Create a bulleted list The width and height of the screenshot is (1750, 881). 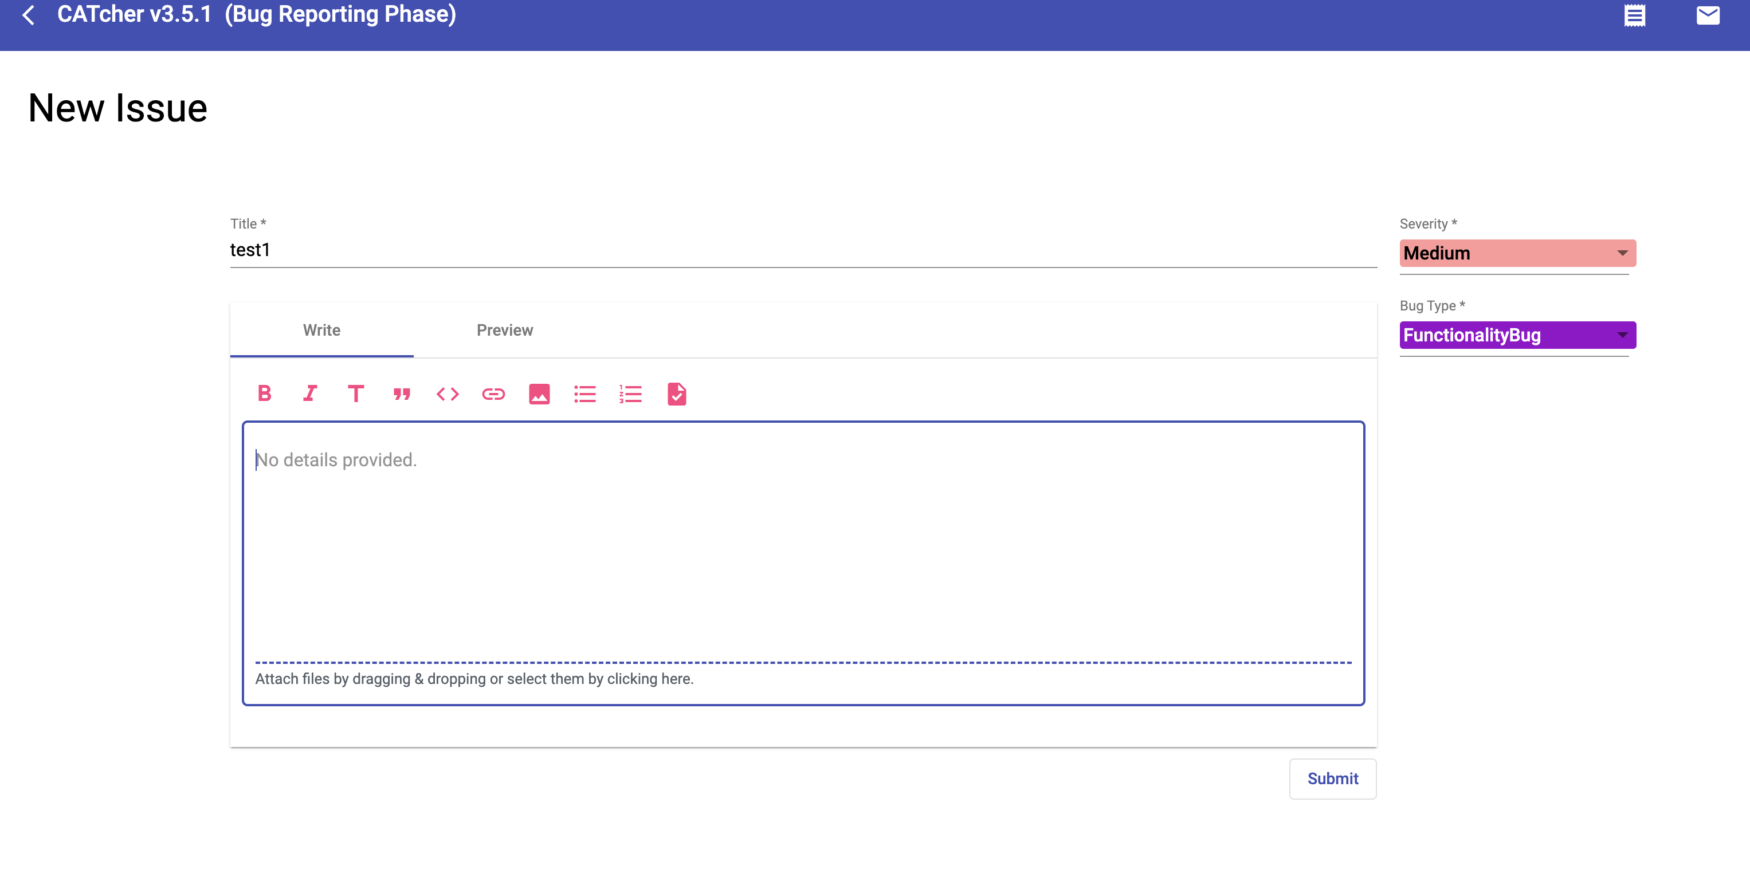(x=584, y=394)
